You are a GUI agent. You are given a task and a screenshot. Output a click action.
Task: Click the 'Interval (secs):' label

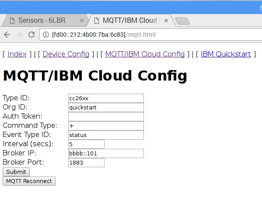pos(28,144)
